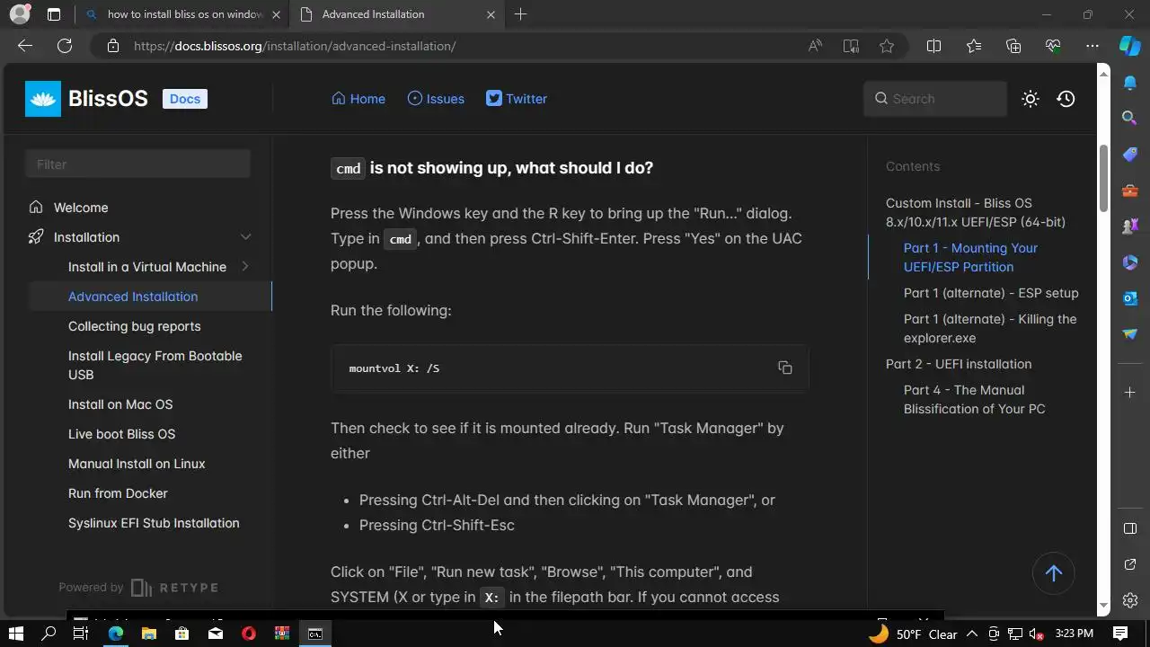The width and height of the screenshot is (1150, 647).
Task: Click the sidebar Filter input
Action: click(x=137, y=164)
